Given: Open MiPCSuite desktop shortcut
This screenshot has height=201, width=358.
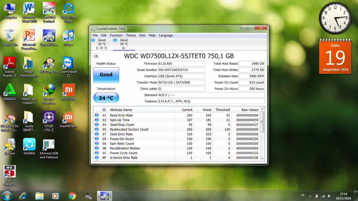Looking at the screenshot, I should [x=69, y=92].
